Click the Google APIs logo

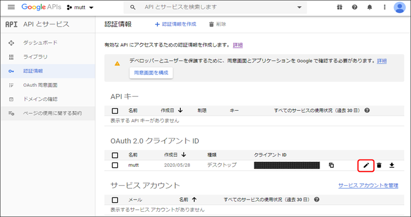(x=41, y=7)
